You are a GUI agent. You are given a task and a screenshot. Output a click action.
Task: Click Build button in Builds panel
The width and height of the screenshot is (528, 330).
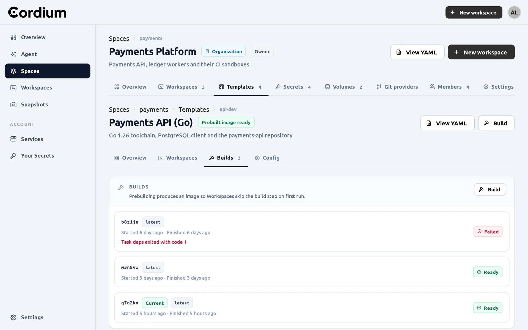[490, 189]
